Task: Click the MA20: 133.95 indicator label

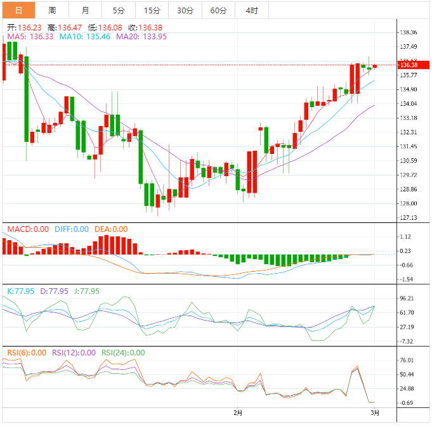Action: pyautogui.click(x=141, y=37)
